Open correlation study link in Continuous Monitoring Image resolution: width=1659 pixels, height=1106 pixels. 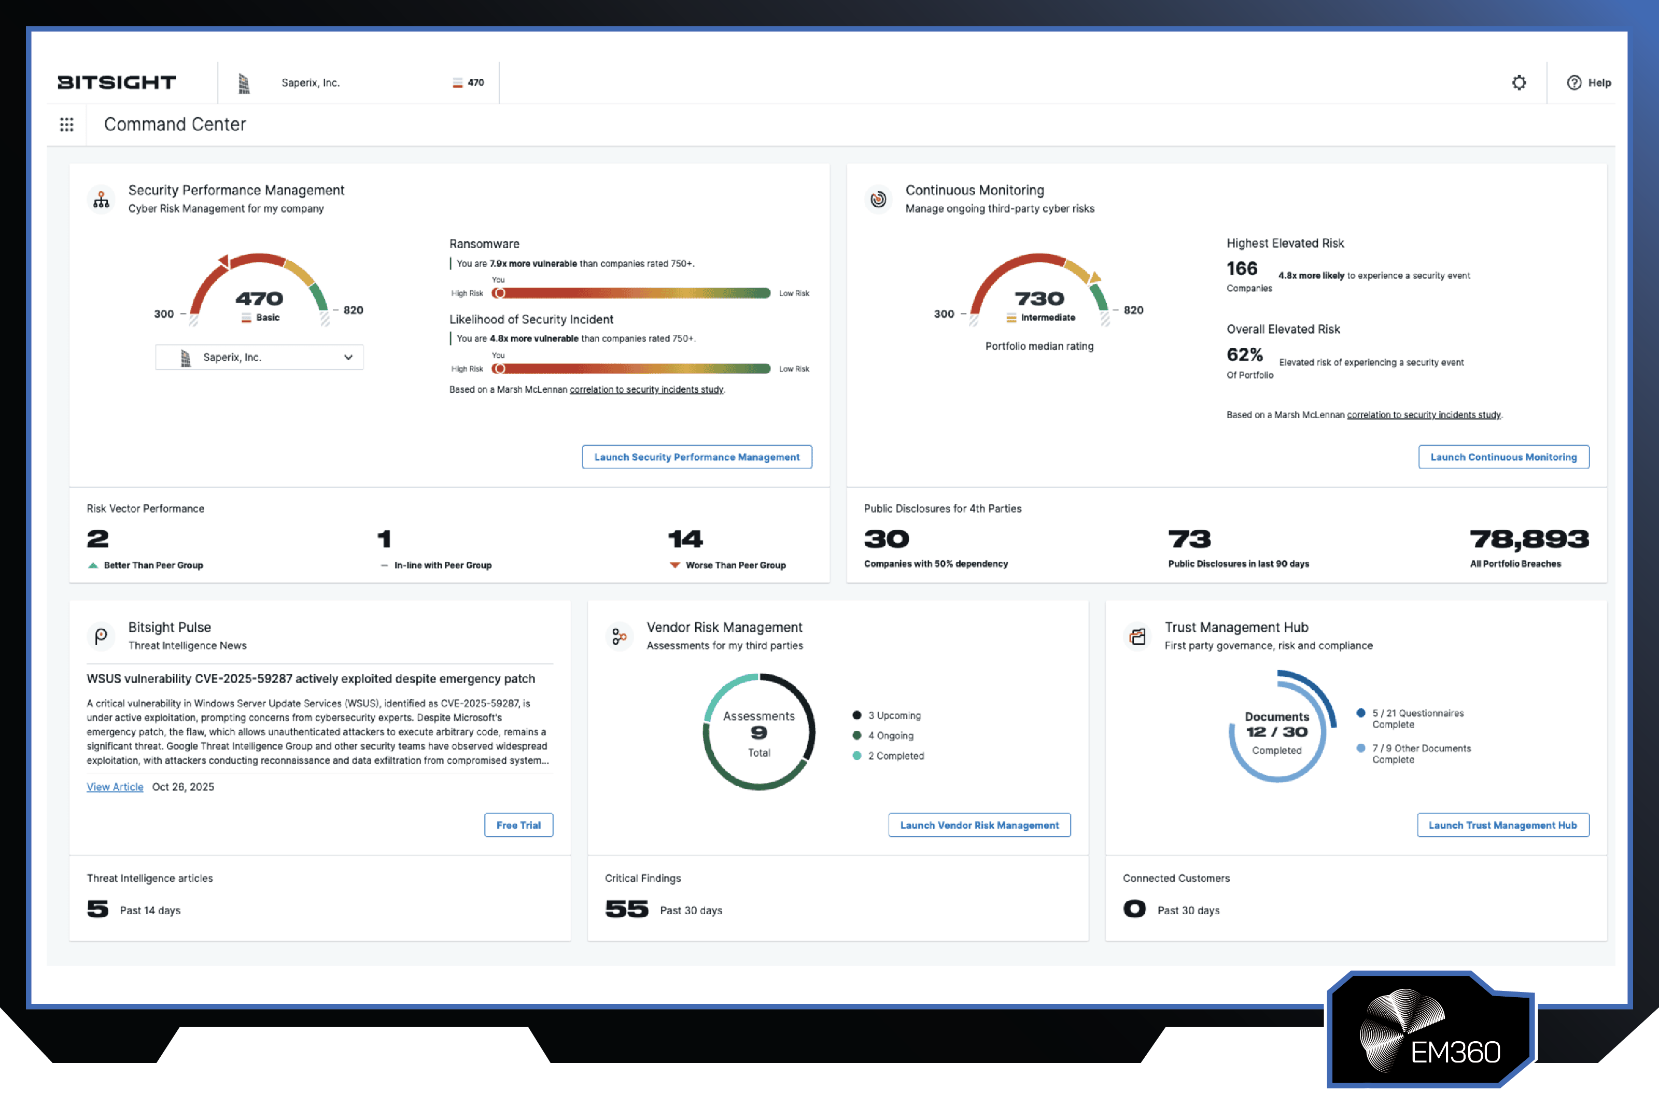(x=1424, y=415)
